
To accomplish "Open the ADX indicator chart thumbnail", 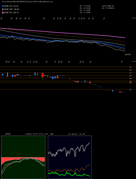I will (x=70, y=157).
